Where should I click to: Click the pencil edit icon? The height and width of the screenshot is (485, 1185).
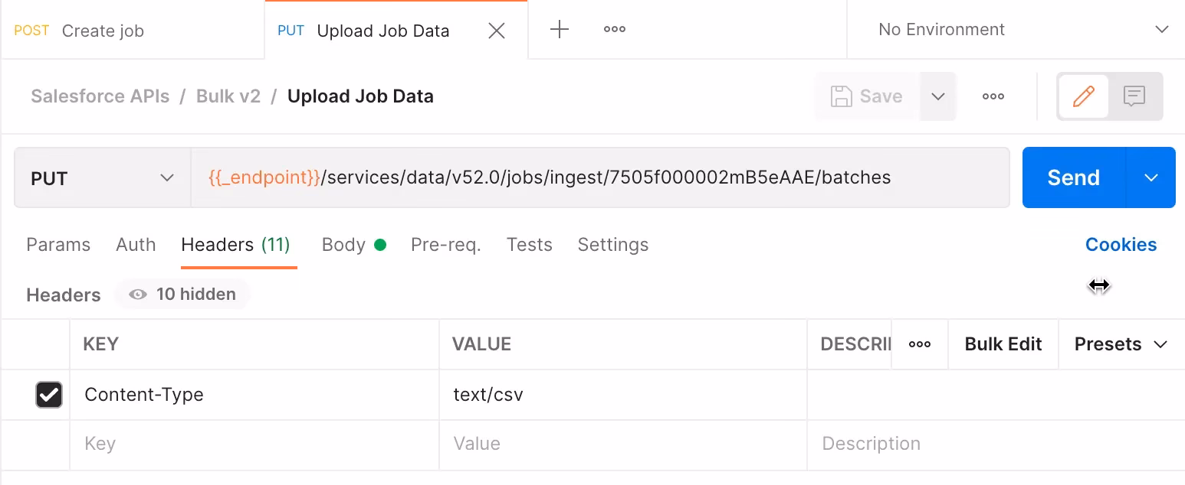[x=1083, y=96]
